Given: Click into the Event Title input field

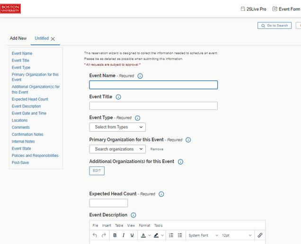Looking at the screenshot, I should coord(153,106).
